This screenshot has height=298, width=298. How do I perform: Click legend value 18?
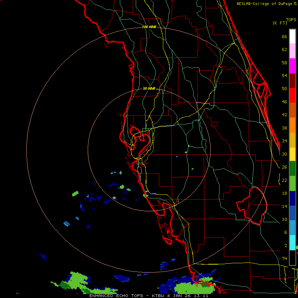click(x=284, y=193)
